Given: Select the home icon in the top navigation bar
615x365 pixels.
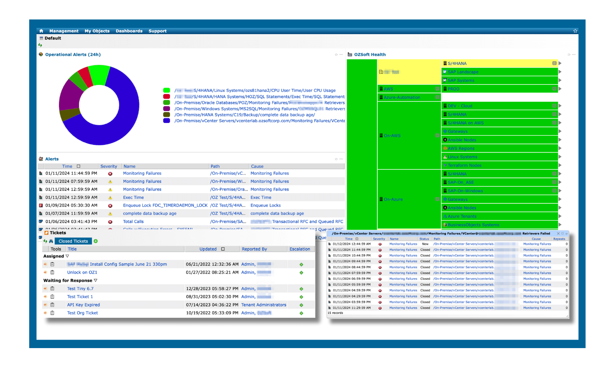Looking at the screenshot, I should pos(41,31).
